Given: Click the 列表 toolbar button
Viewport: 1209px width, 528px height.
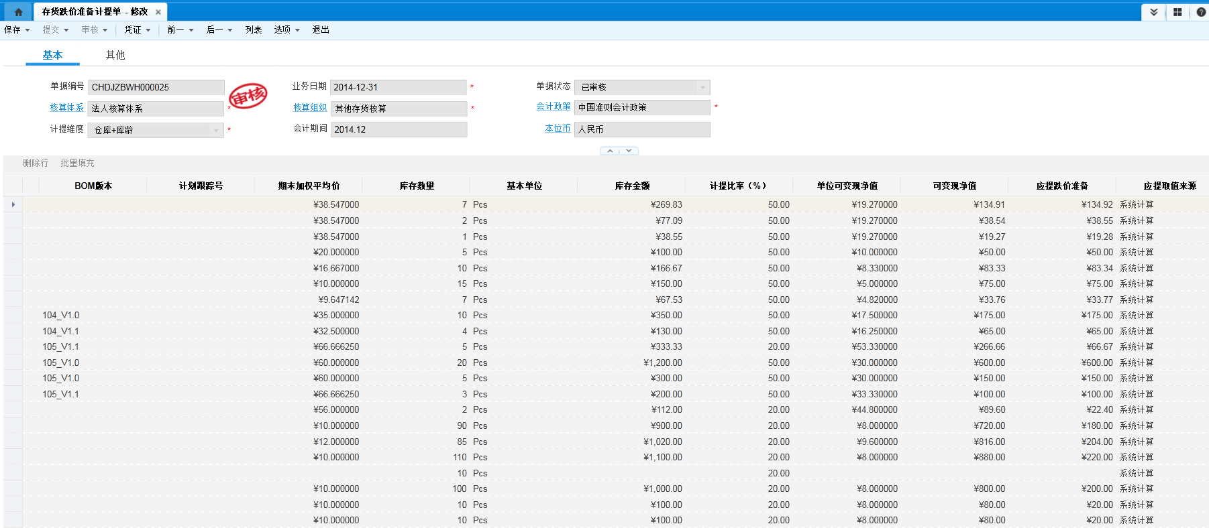Looking at the screenshot, I should click(x=253, y=30).
